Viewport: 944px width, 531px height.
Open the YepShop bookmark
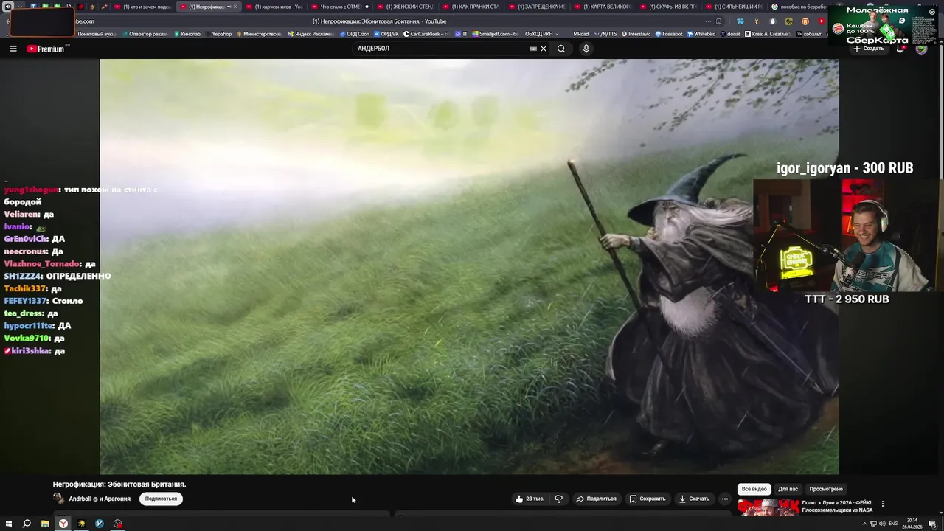coord(218,34)
